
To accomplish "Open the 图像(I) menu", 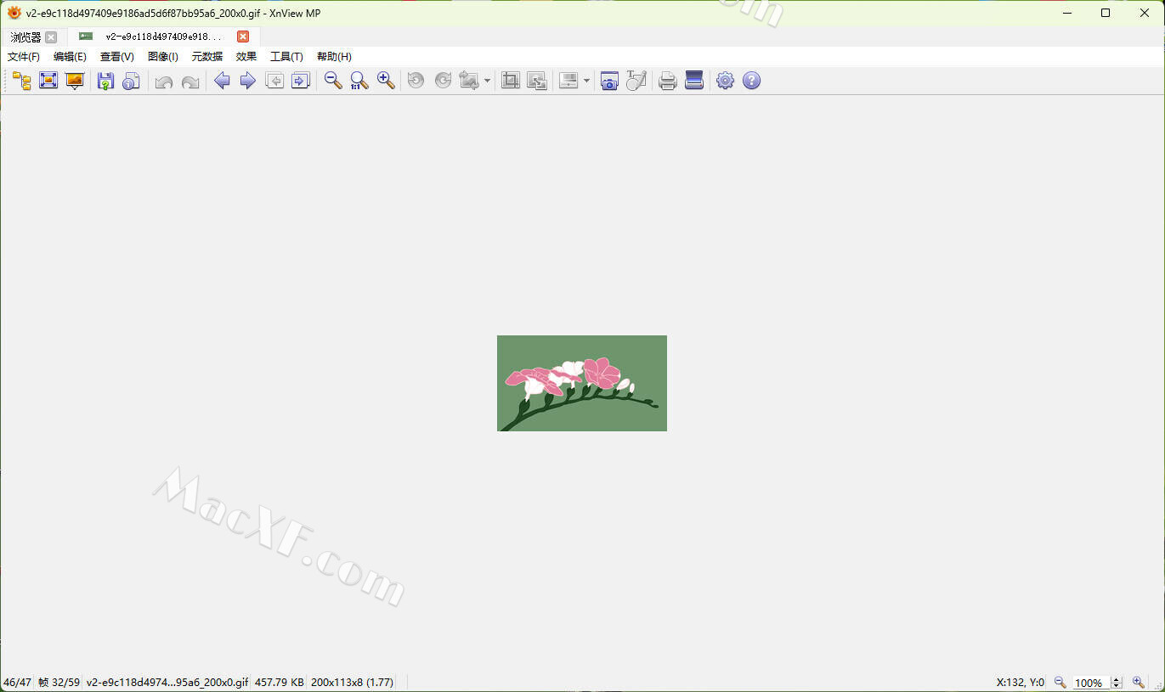I will (x=163, y=57).
